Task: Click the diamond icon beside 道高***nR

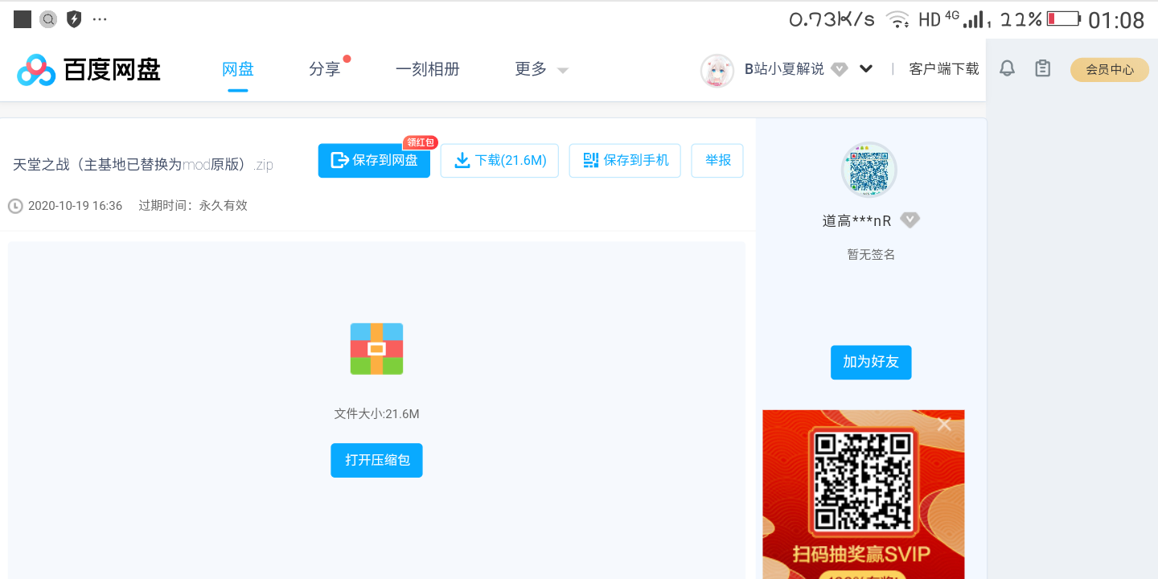Action: (x=910, y=220)
